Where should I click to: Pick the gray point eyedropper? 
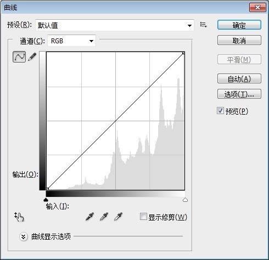pos(104,217)
